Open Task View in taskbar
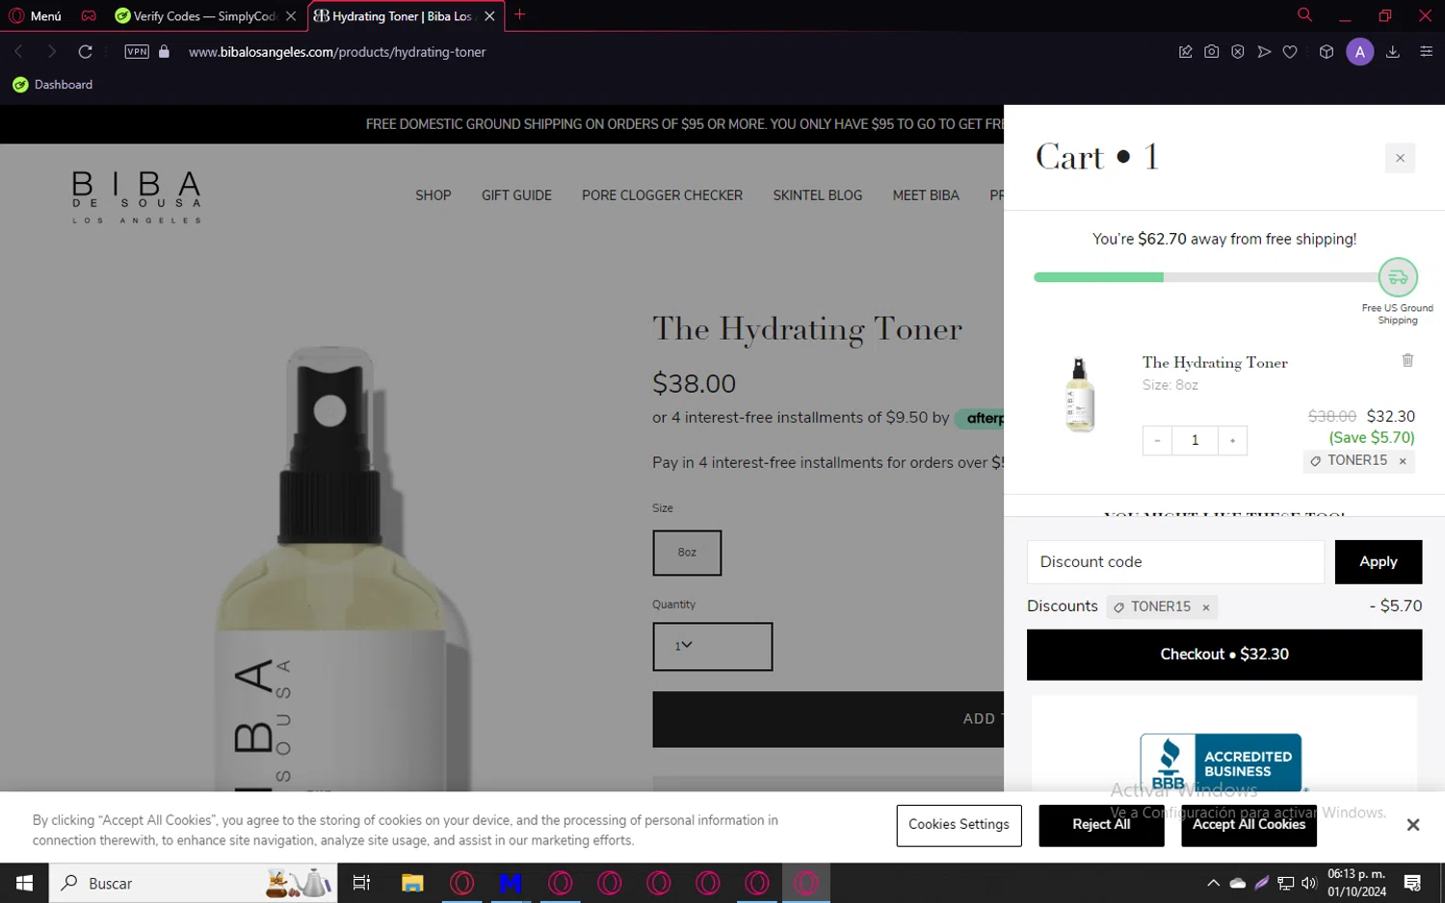The height and width of the screenshot is (903, 1445). pyautogui.click(x=362, y=883)
